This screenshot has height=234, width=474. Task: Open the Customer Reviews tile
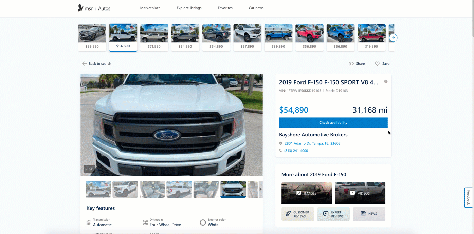(298, 214)
